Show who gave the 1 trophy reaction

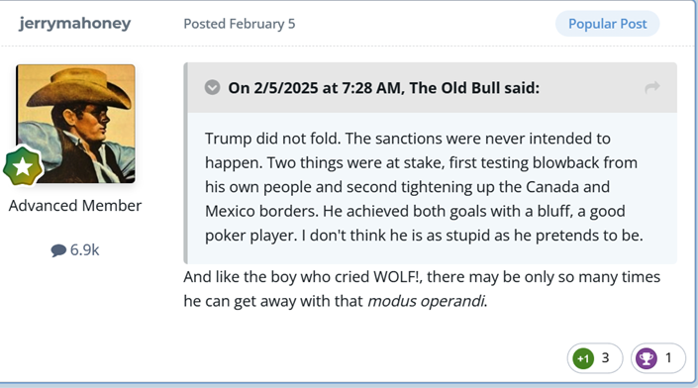click(x=668, y=357)
